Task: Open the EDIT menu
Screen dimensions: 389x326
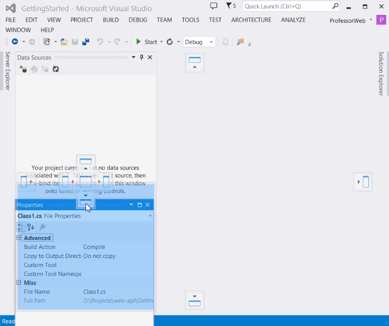Action: click(x=31, y=20)
